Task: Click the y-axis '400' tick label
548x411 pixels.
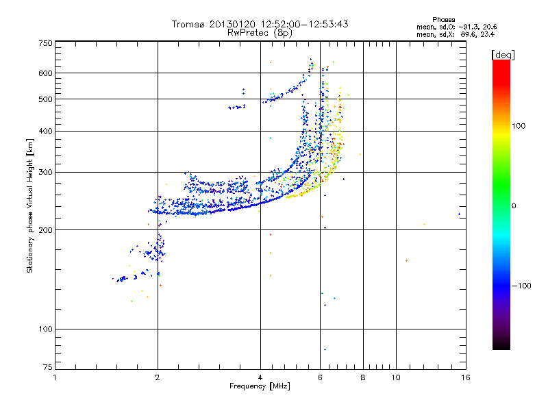Action: coord(46,132)
